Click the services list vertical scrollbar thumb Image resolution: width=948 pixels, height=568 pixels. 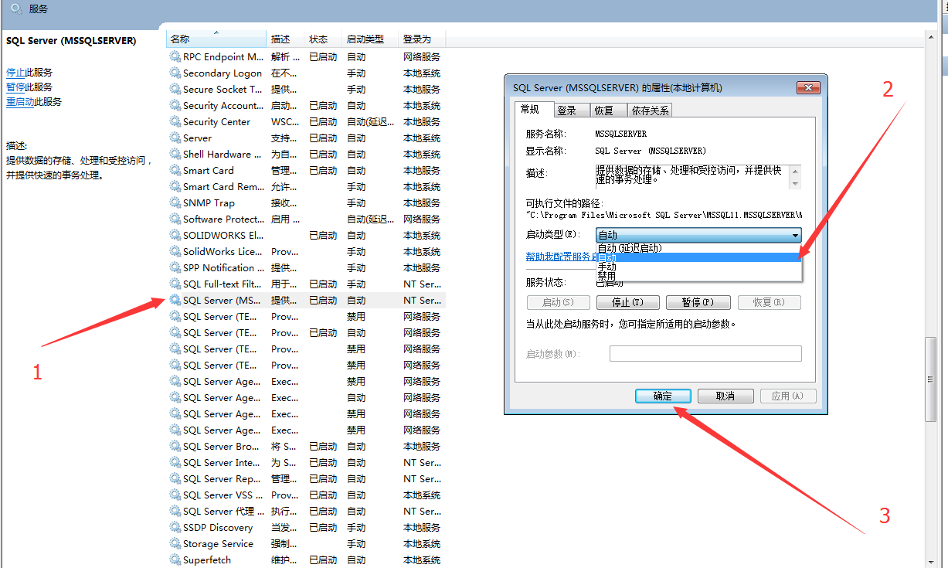click(x=931, y=379)
